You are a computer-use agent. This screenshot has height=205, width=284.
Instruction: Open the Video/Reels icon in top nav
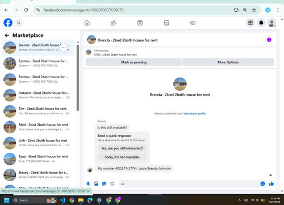tap(140, 23)
